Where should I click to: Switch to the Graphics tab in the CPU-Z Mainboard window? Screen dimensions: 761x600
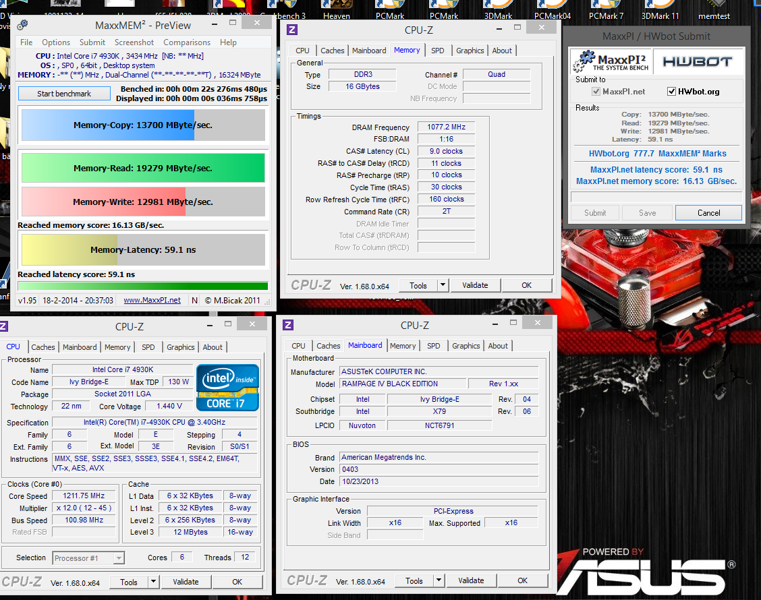pyautogui.click(x=466, y=346)
